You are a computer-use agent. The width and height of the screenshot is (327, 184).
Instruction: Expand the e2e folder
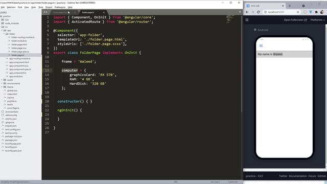[7, 19]
